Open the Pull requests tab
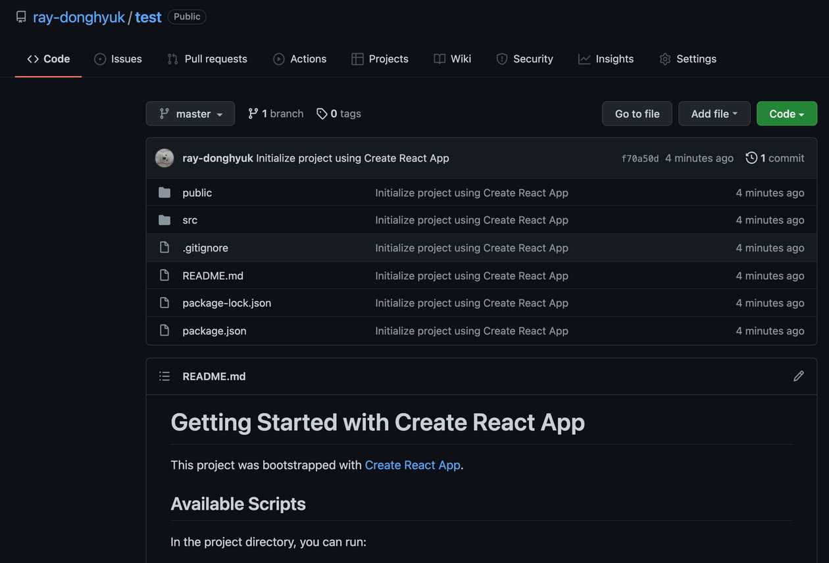Screen dimensions: 829x563 (x=207, y=58)
